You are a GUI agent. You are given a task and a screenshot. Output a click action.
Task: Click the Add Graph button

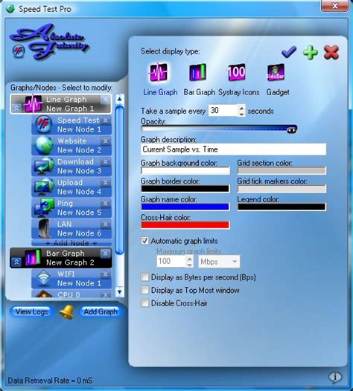[101, 311]
